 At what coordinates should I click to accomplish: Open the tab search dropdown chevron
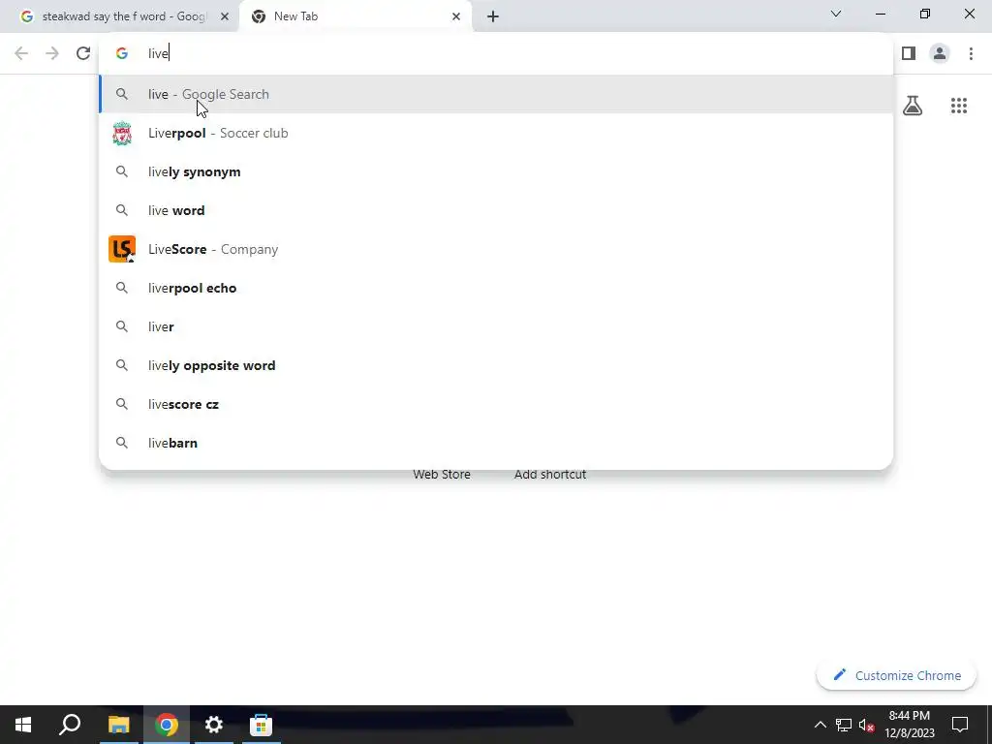tap(836, 14)
